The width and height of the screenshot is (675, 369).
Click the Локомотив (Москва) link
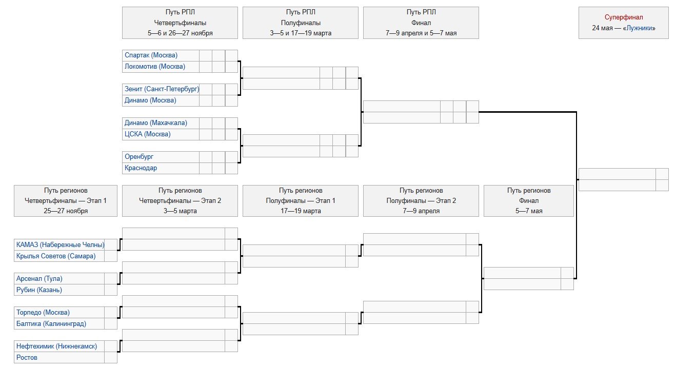click(x=154, y=67)
